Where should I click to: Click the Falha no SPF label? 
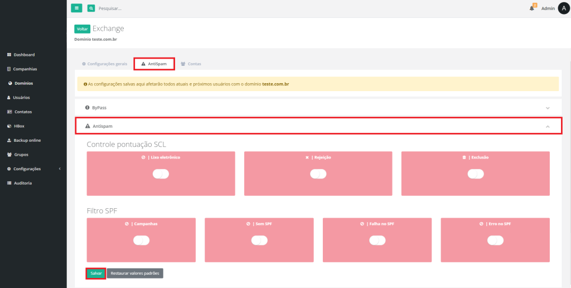click(x=381, y=224)
